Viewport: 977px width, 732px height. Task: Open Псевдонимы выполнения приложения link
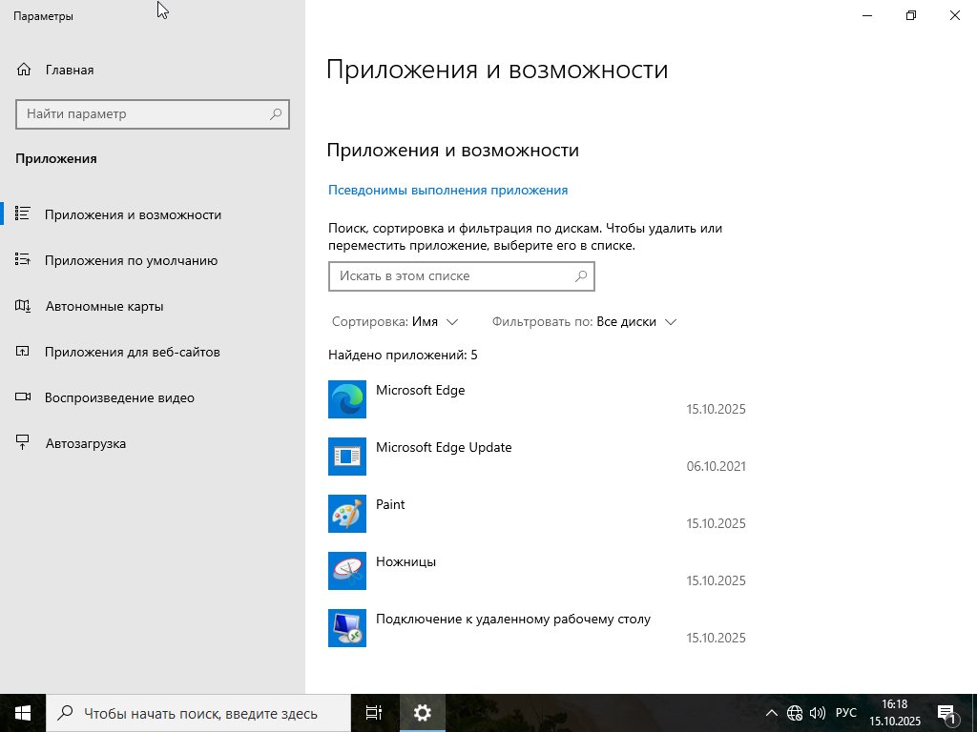447,190
